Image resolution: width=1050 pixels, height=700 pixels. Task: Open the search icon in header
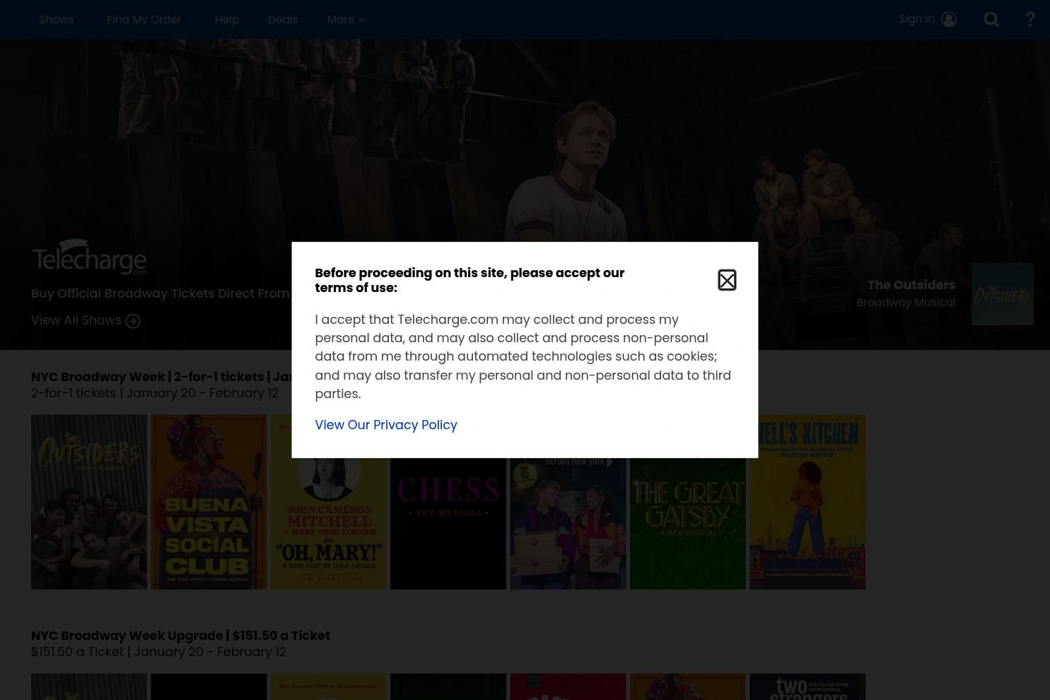[991, 19]
